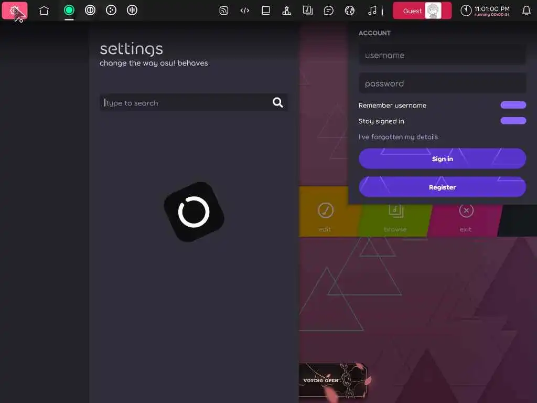Click the clock display in toolbar
This screenshot has width=537, height=403.
click(485, 10)
